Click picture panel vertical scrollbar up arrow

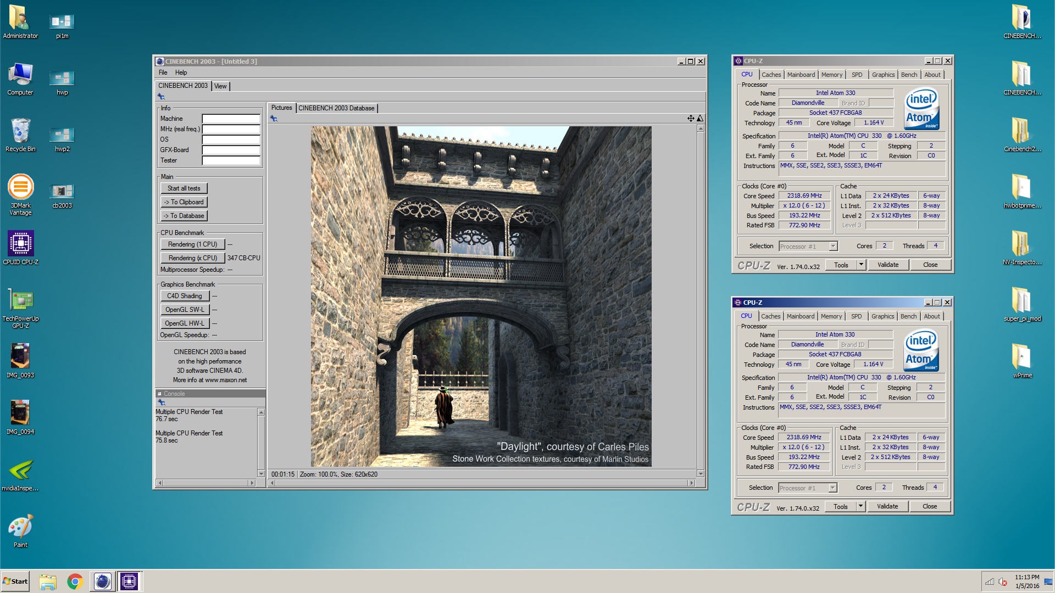coord(701,128)
